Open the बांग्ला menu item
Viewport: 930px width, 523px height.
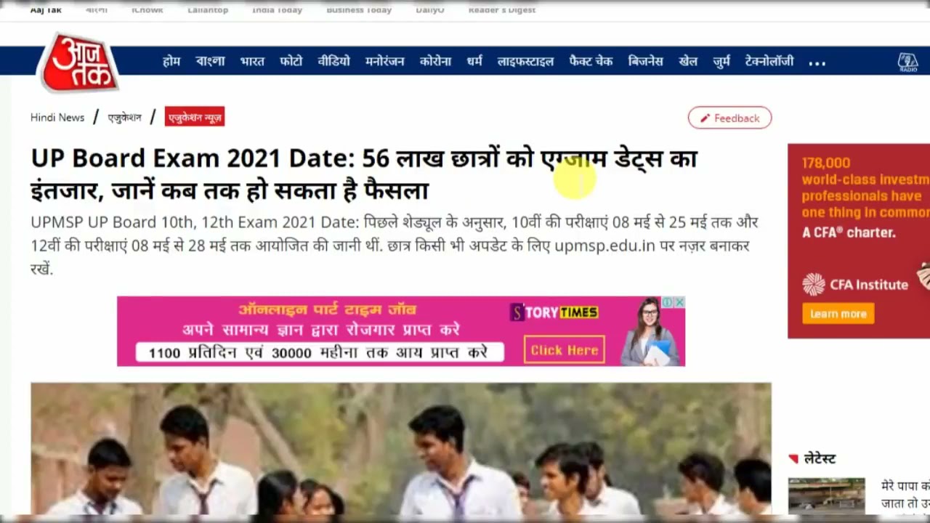[210, 61]
